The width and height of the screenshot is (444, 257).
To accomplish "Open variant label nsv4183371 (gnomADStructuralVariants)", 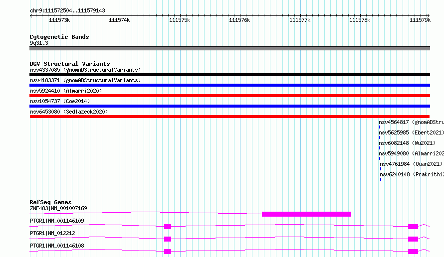I will [x=85, y=80].
